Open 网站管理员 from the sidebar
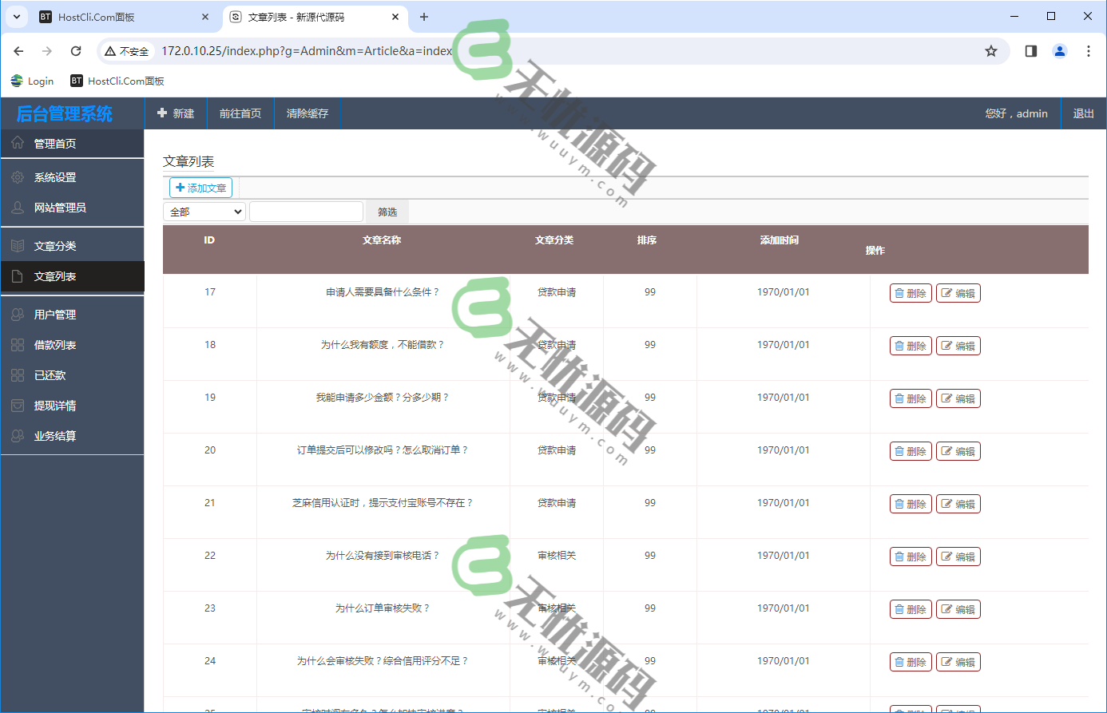1107x713 pixels. (x=18, y=207)
